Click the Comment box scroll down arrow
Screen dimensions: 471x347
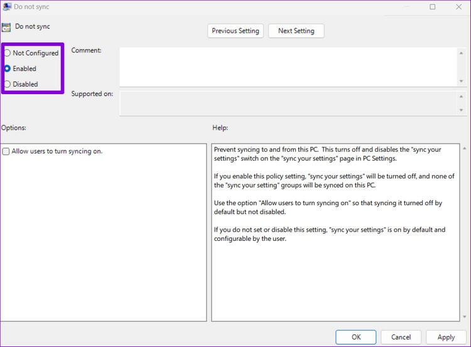click(461, 81)
